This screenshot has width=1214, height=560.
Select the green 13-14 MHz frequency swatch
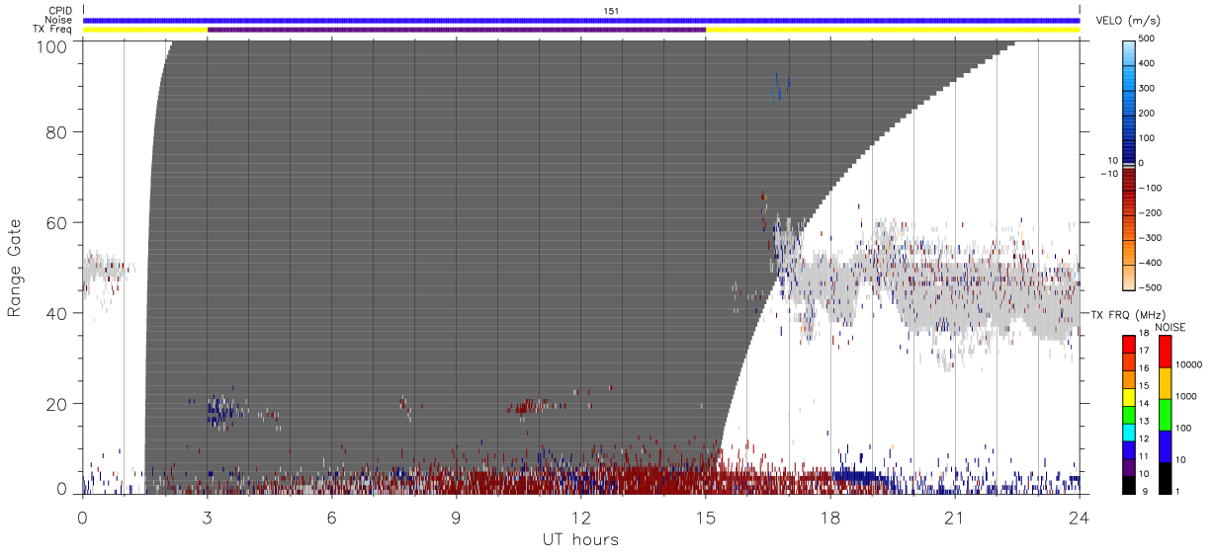tap(1128, 414)
